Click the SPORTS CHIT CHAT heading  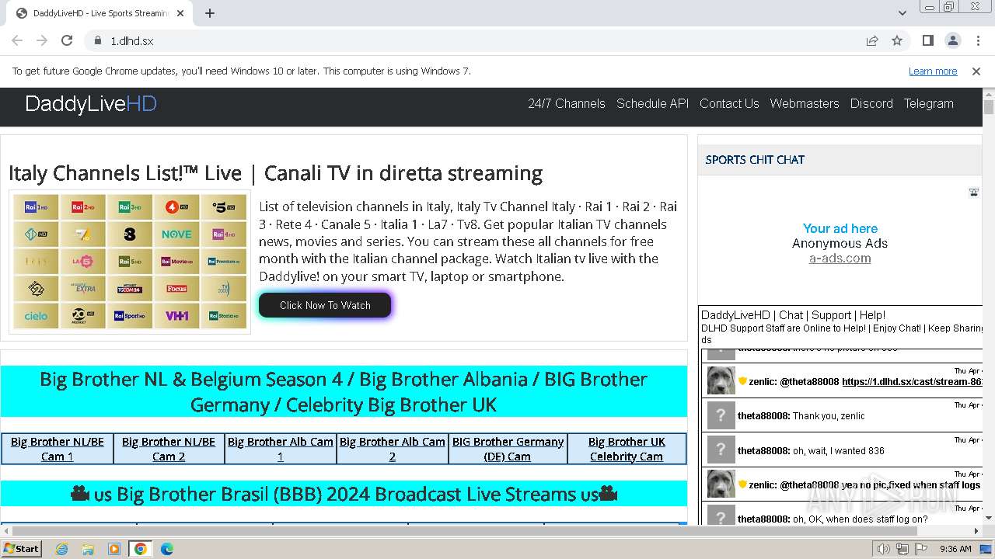point(755,160)
